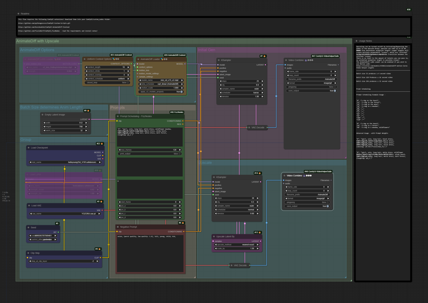Screen dimensions: 428x303
Task: Disable apply_v2_models_properly in AnimateDiff Loader
Action: click(181, 92)
